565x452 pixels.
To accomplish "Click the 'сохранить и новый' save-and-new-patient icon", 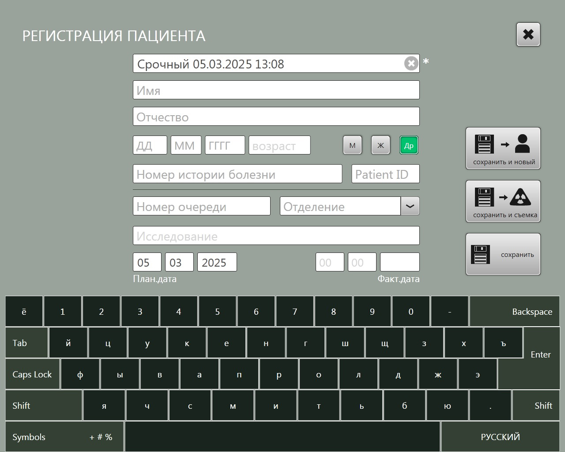I will 503,148.
